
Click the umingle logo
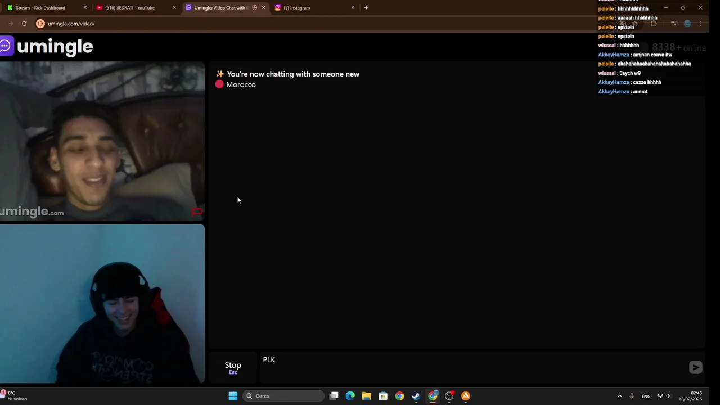(x=47, y=46)
